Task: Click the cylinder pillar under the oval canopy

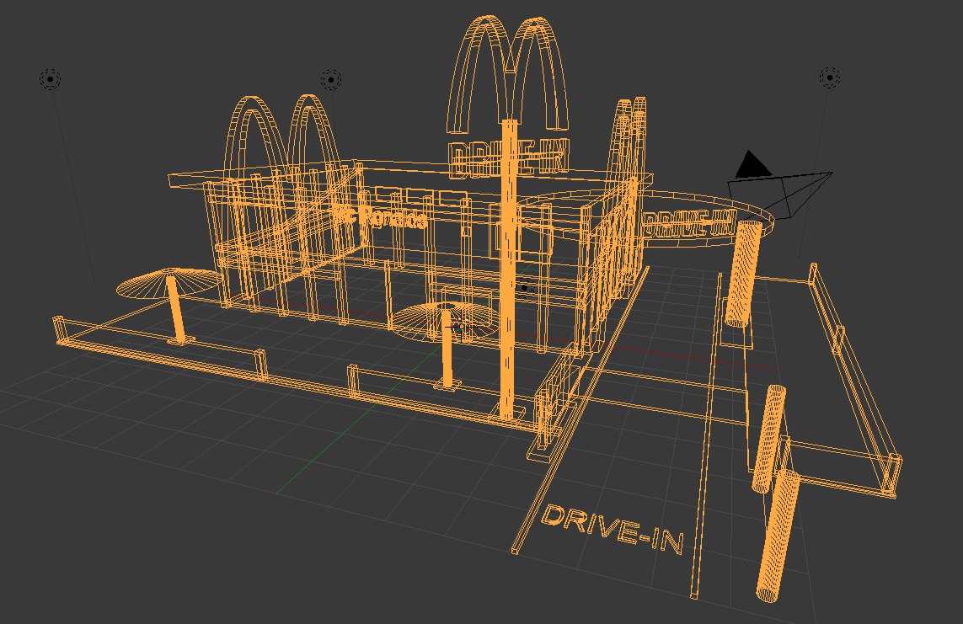Action: [742, 274]
